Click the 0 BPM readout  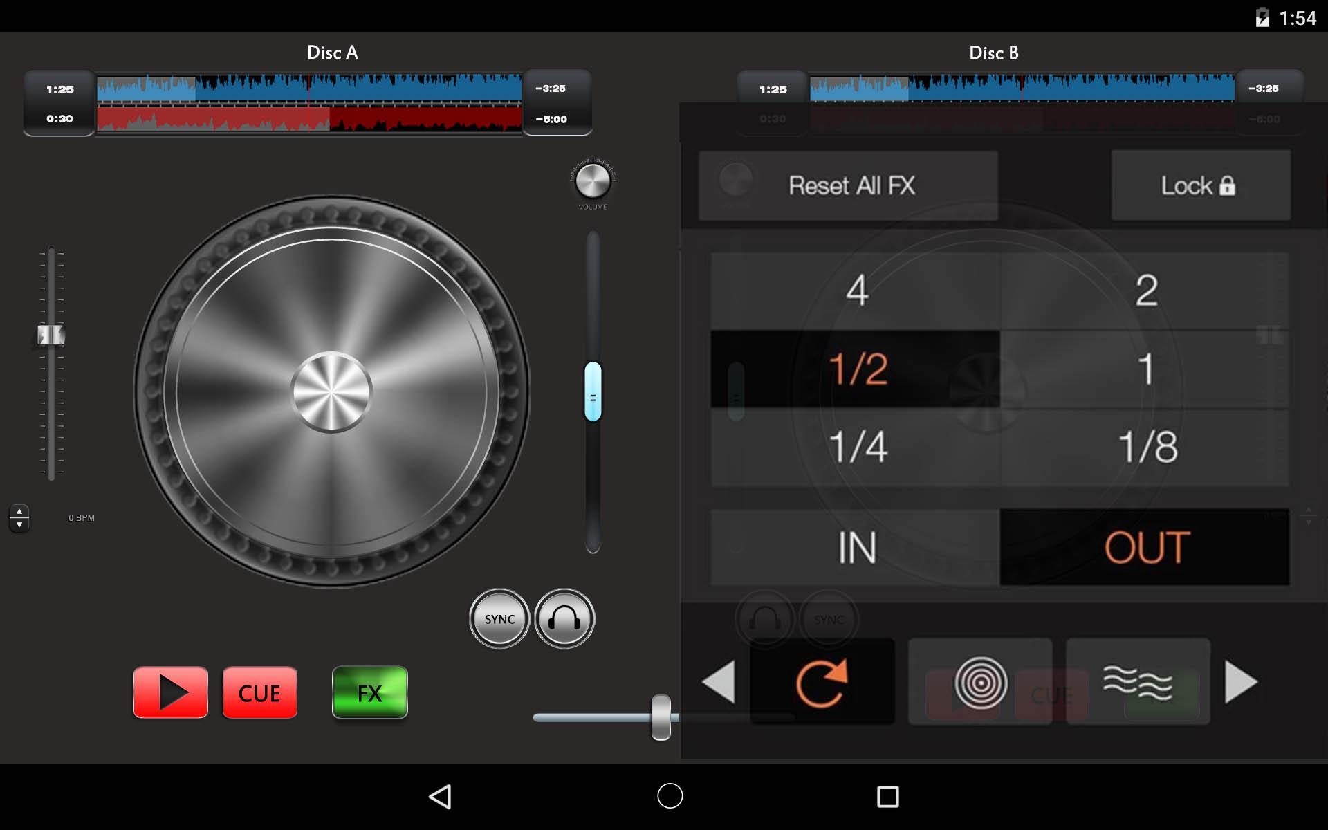pos(82,517)
